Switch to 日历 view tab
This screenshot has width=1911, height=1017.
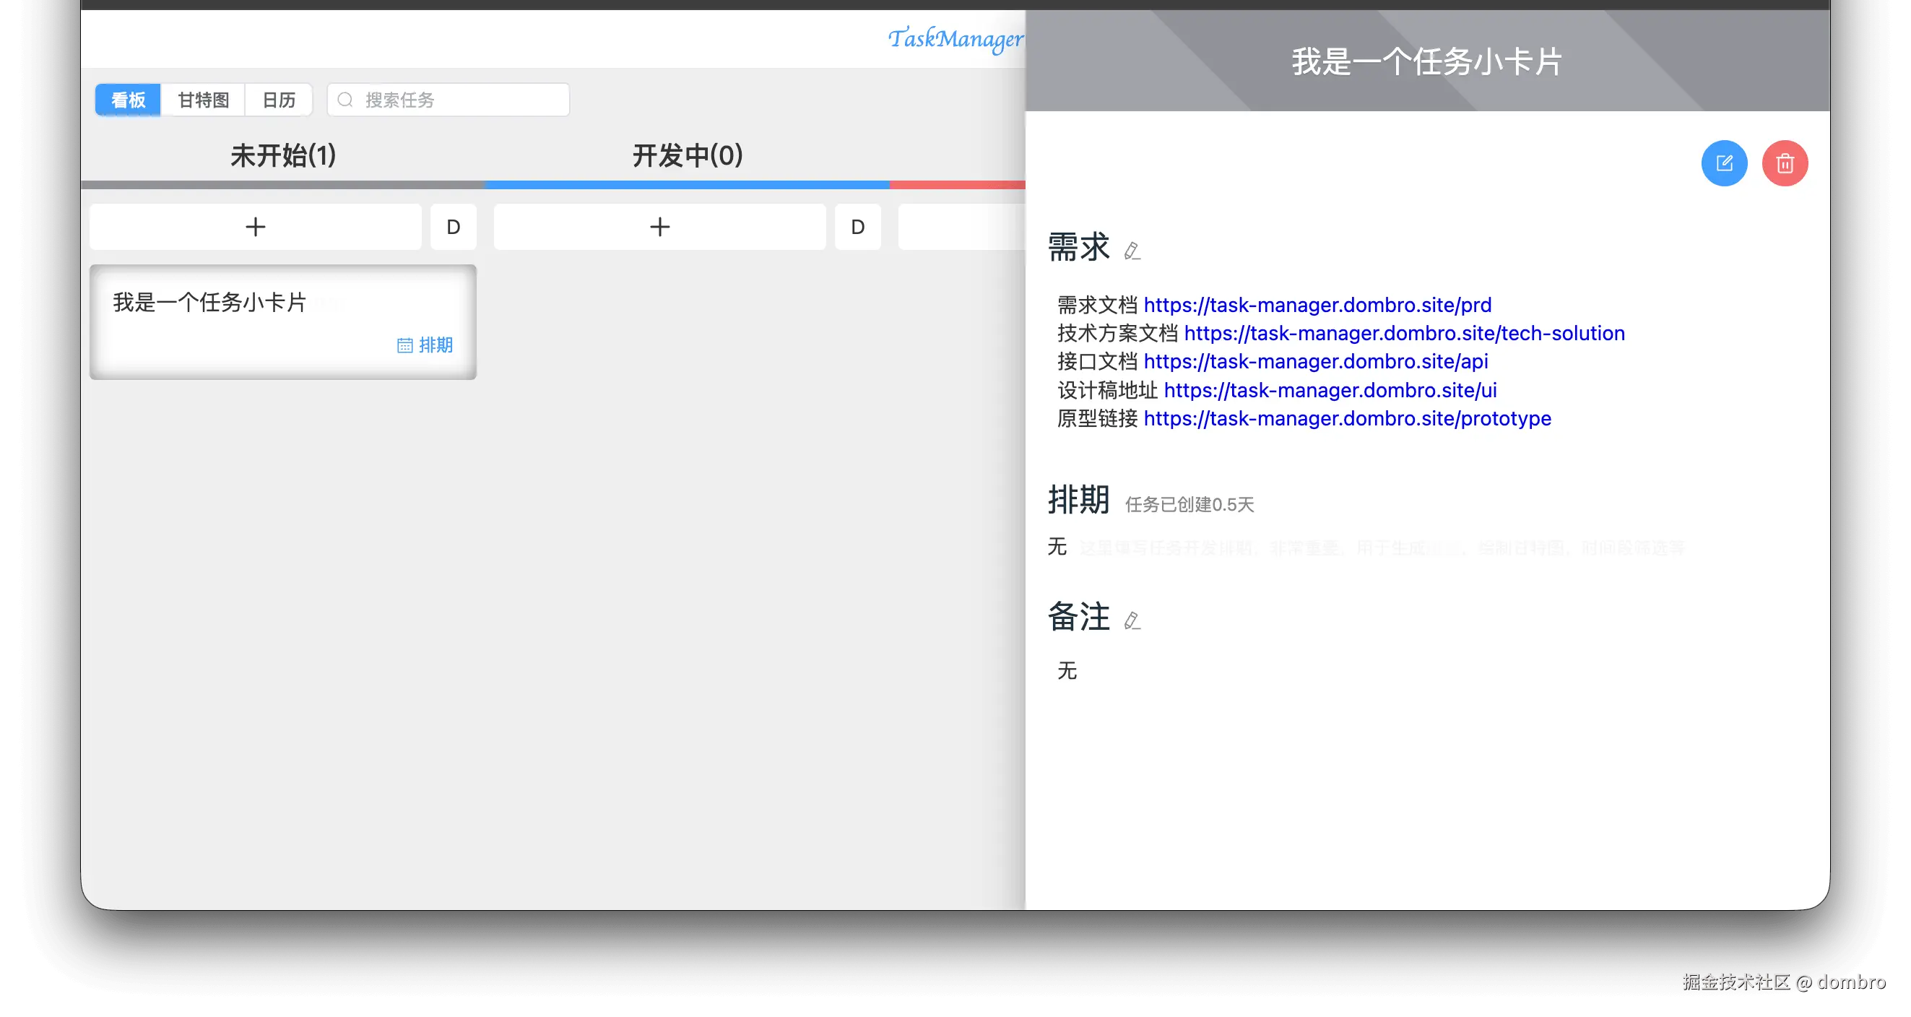pyautogui.click(x=279, y=100)
